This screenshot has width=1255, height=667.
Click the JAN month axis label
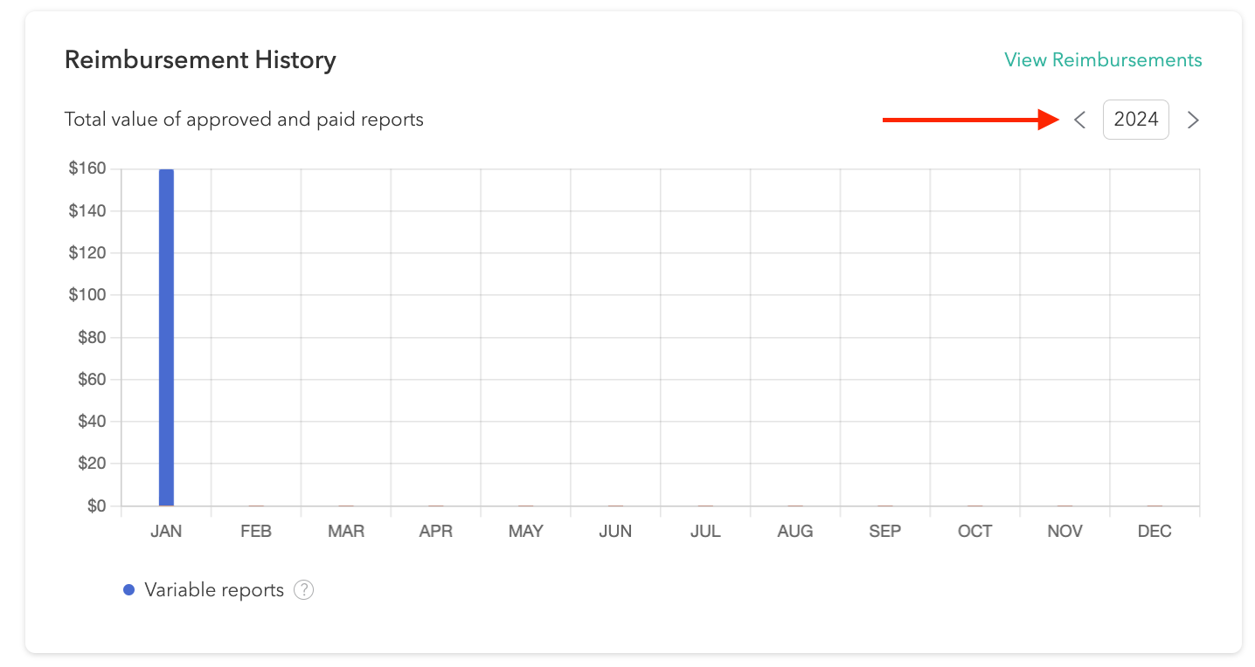166,532
